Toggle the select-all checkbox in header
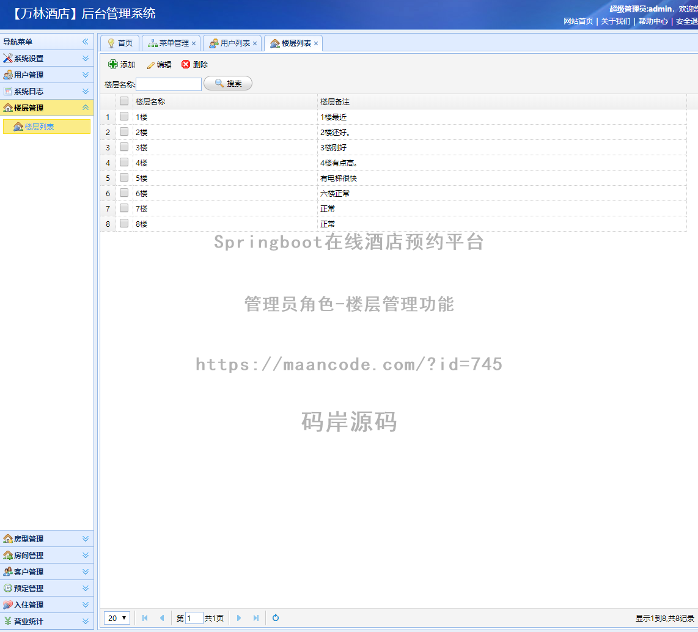Viewport: 698px width, 632px height. [124, 101]
